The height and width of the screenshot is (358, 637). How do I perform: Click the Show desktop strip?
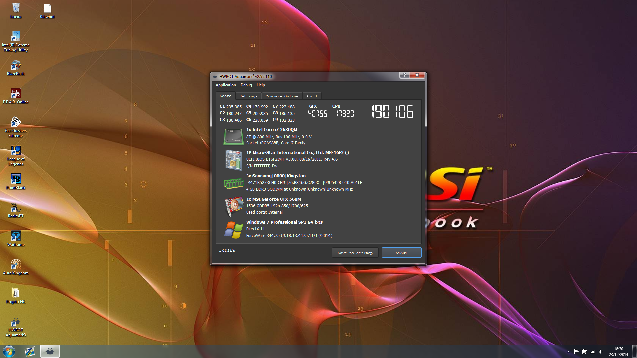click(x=634, y=352)
